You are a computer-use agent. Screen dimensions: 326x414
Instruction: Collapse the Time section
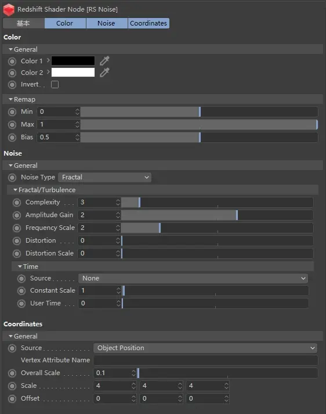[x=20, y=267]
